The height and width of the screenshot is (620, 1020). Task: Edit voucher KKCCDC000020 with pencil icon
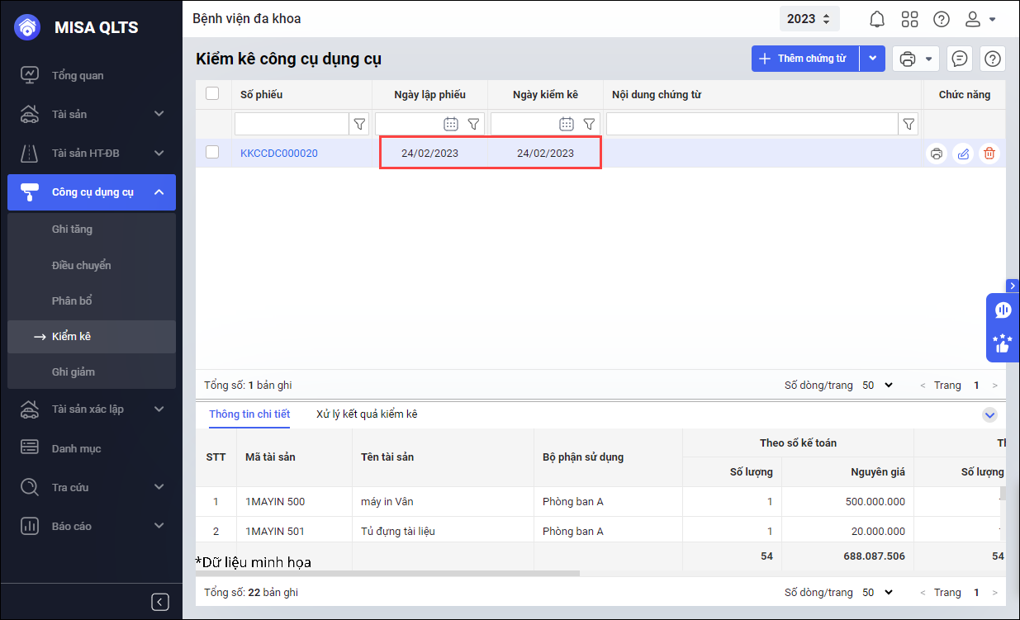coord(963,154)
